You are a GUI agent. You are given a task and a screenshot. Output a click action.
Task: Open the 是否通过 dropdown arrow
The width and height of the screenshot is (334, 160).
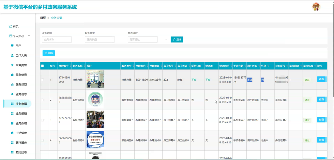point(166,40)
